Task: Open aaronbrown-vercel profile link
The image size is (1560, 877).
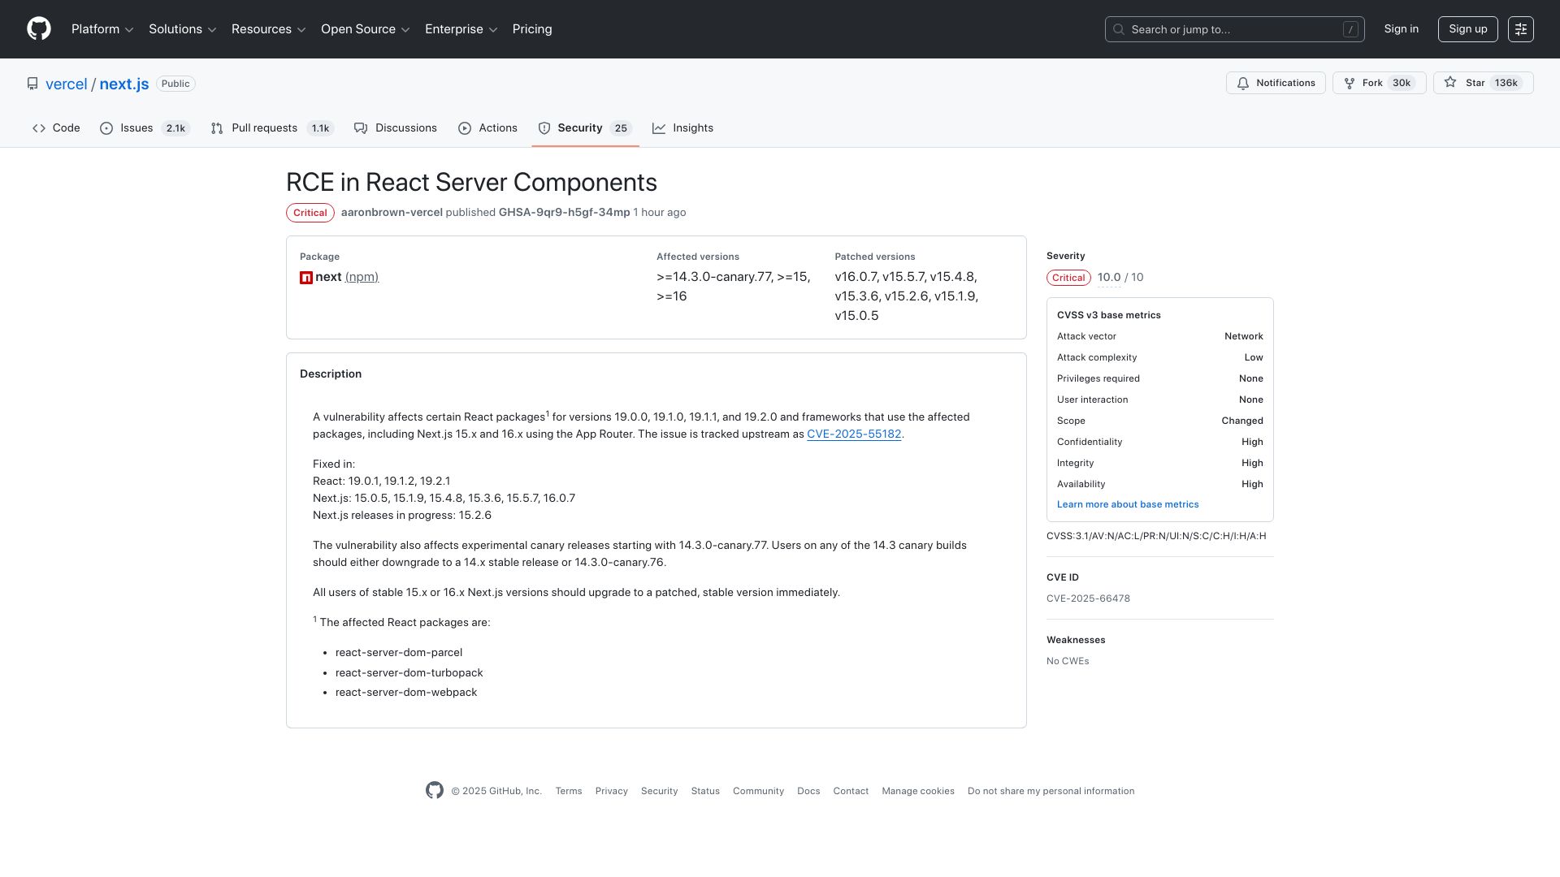Action: point(392,213)
